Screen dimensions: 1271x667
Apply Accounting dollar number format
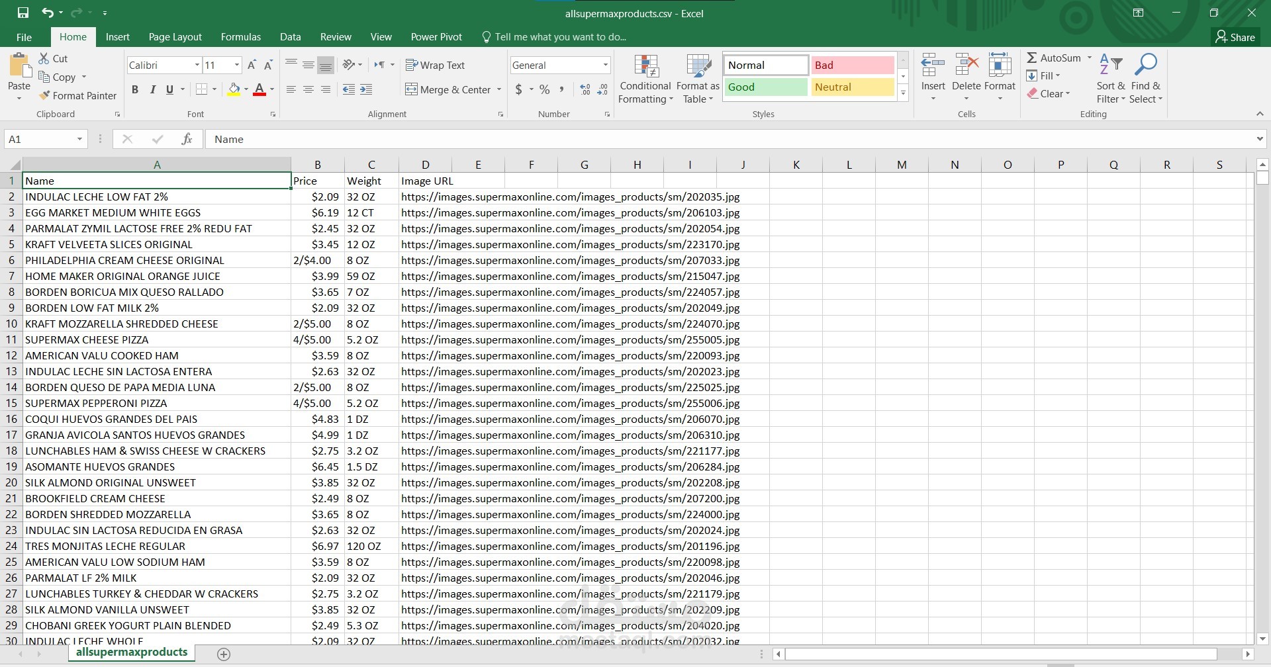(x=519, y=89)
